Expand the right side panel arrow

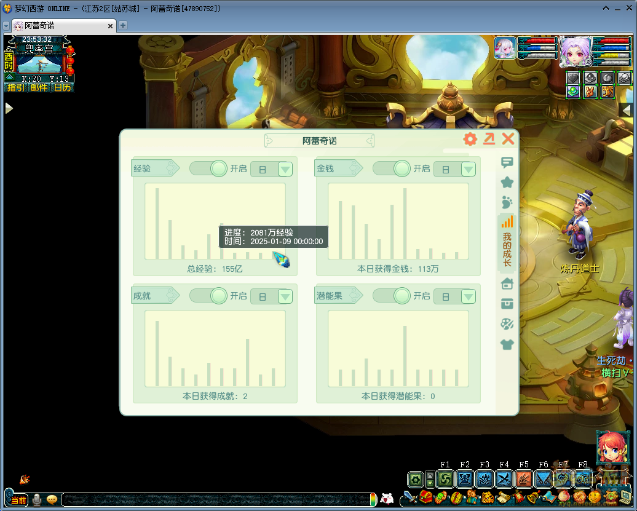point(626,109)
